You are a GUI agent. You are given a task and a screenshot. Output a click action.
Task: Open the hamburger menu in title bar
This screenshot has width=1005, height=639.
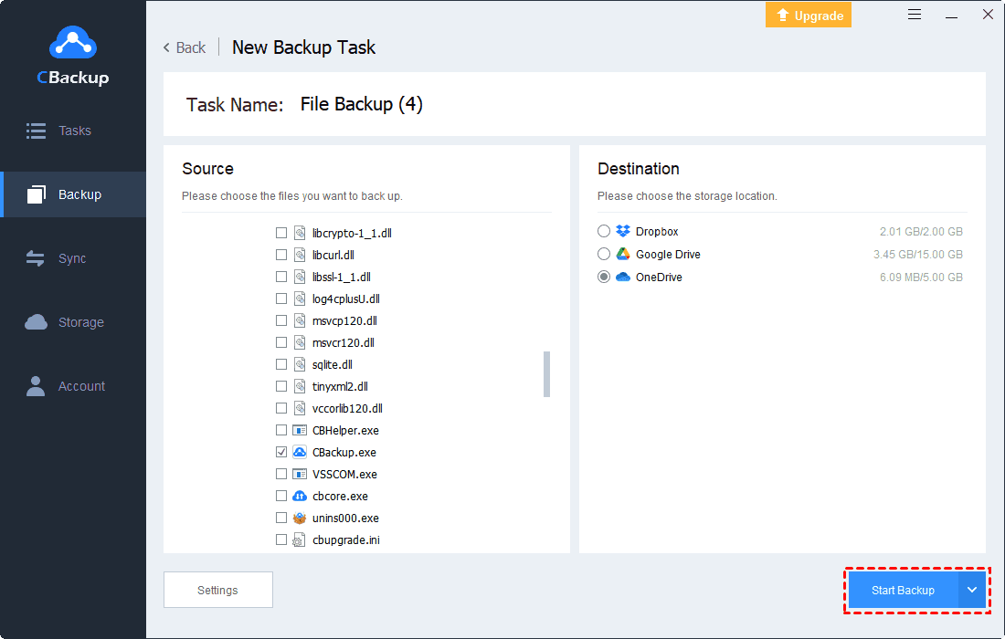(915, 15)
